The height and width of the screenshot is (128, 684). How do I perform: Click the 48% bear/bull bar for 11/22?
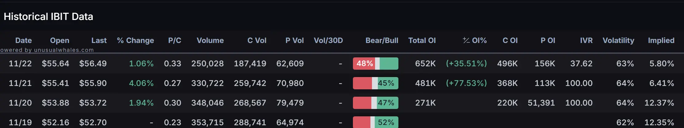[375, 64]
